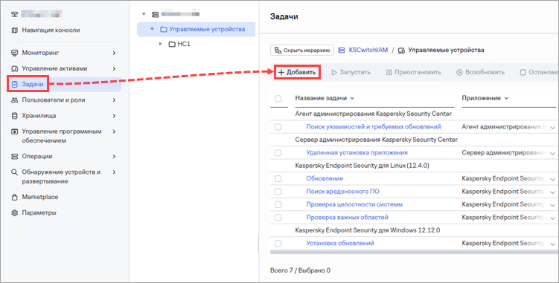Click the Возобновить resume icon
Viewport: 559px width, 283px height.
[x=459, y=72]
